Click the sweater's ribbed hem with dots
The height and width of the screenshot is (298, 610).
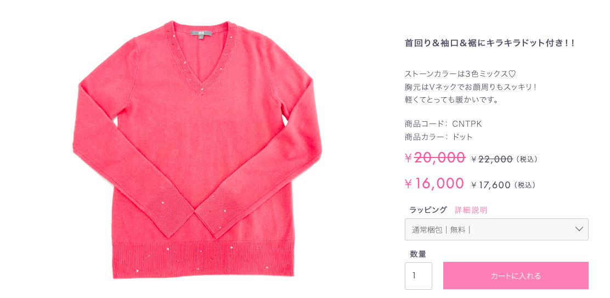tap(202, 258)
